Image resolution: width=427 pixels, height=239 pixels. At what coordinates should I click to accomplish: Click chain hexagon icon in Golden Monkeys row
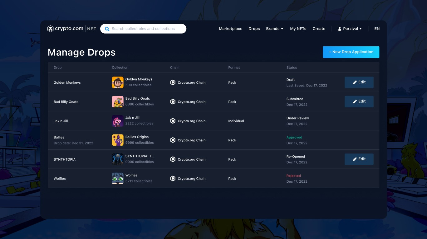point(173,82)
